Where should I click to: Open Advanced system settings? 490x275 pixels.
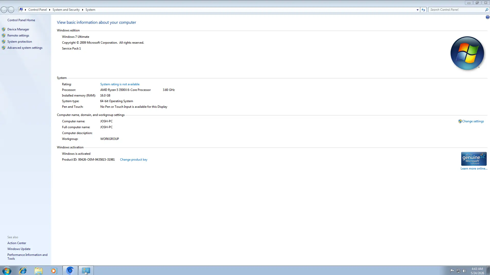(25, 48)
